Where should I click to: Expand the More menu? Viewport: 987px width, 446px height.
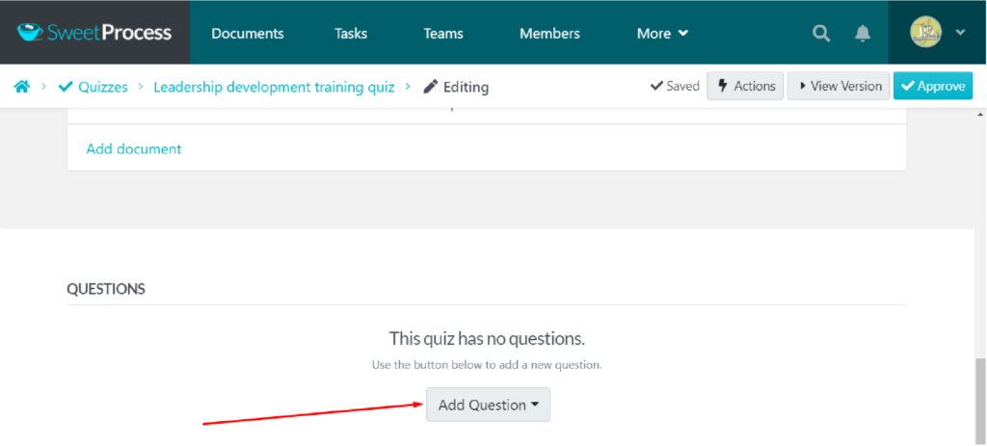click(662, 34)
